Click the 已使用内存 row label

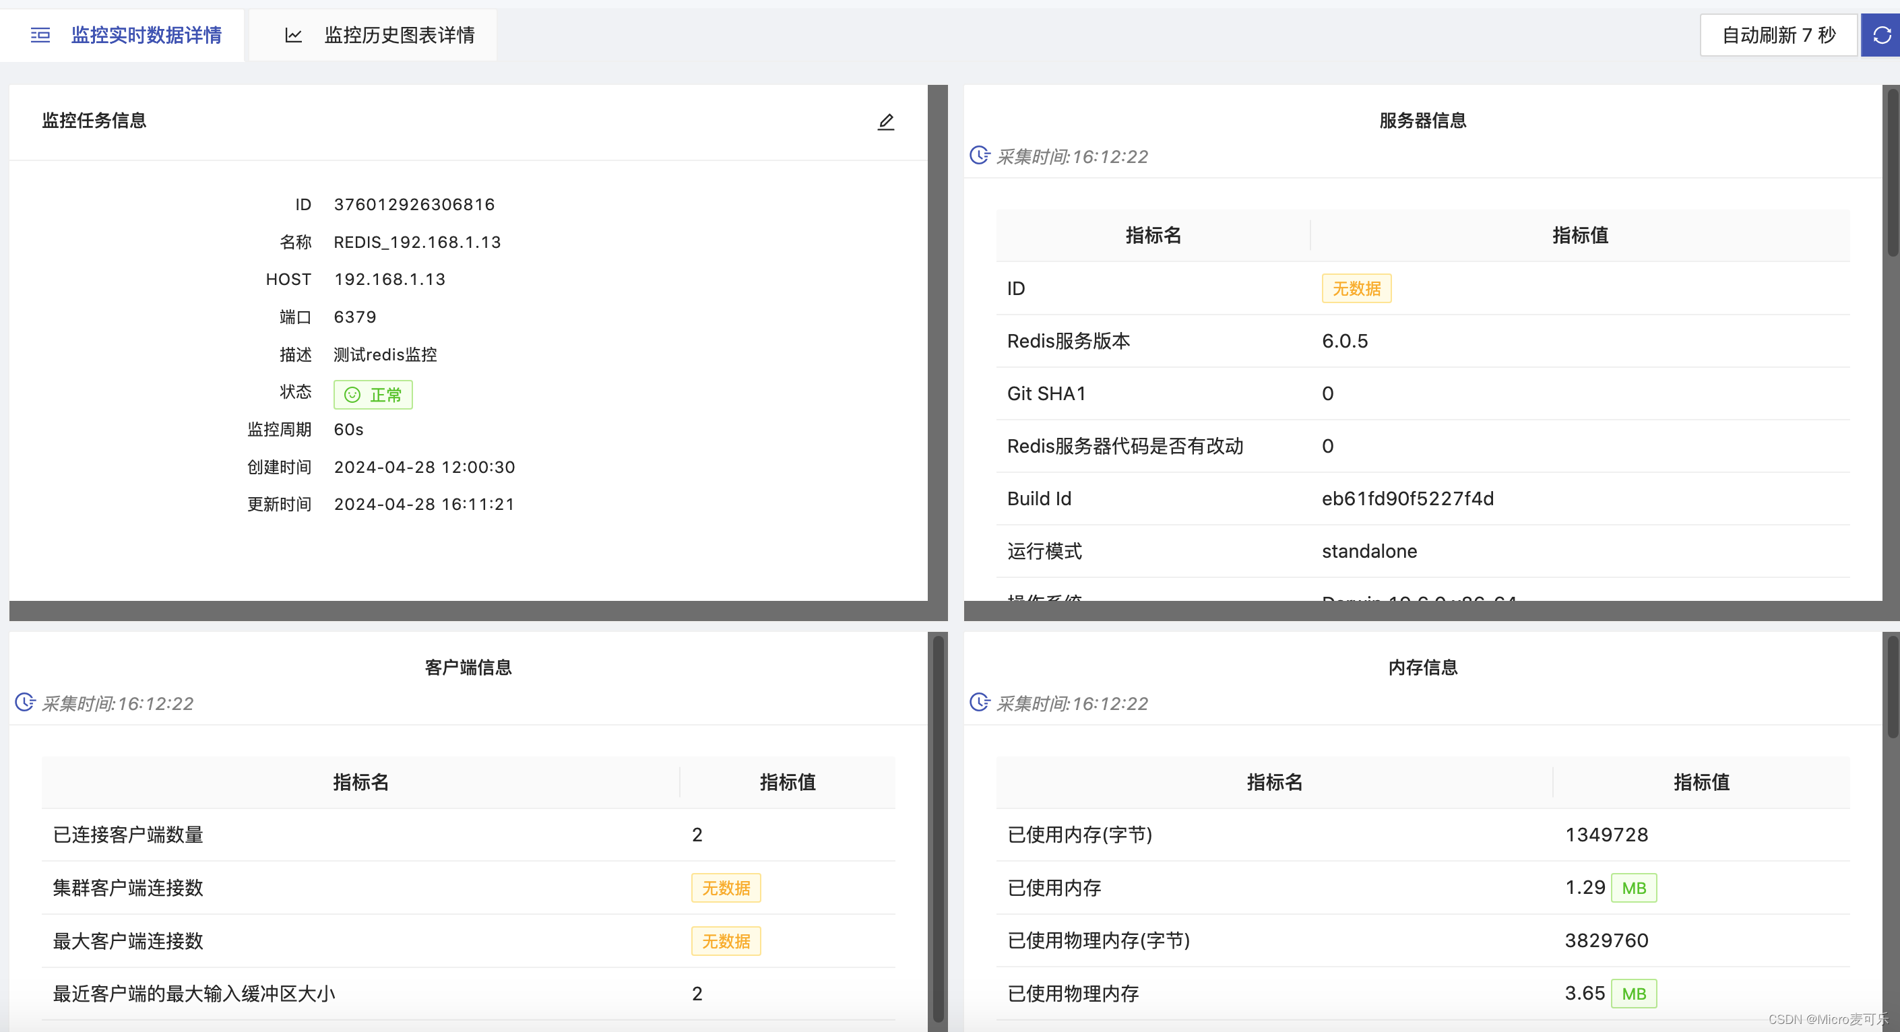[x=1054, y=888]
